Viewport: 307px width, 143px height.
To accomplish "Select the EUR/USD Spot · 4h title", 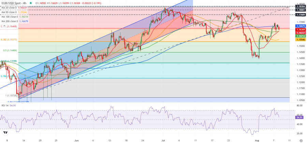I will [x=14, y=3].
